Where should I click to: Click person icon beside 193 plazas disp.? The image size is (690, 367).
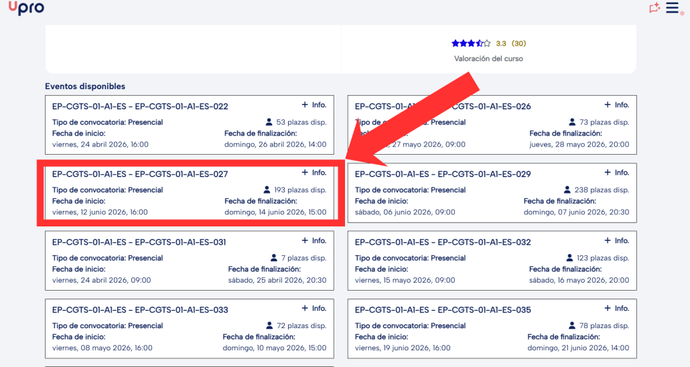[x=267, y=190]
